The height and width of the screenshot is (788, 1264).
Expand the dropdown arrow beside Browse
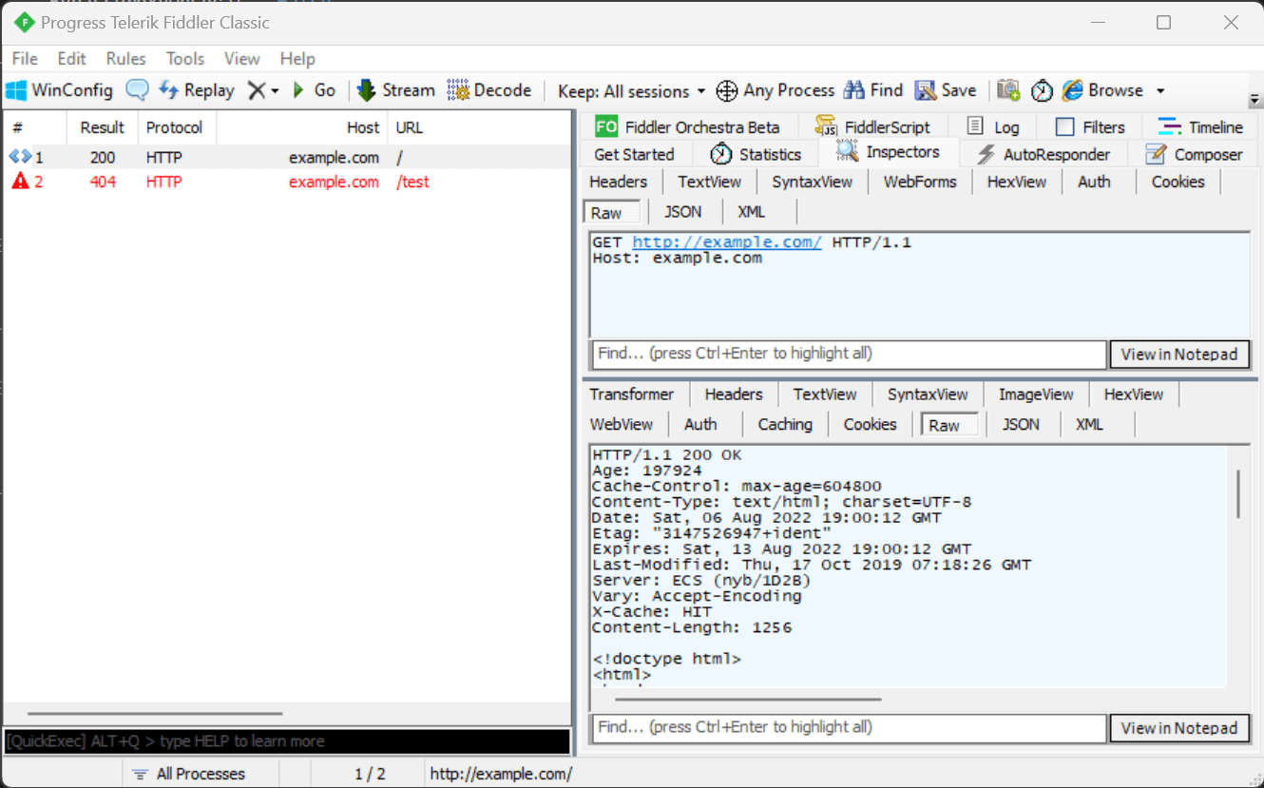1160,91
